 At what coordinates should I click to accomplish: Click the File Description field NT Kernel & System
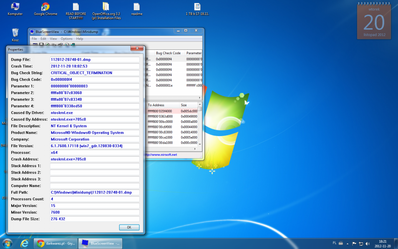coord(95,126)
